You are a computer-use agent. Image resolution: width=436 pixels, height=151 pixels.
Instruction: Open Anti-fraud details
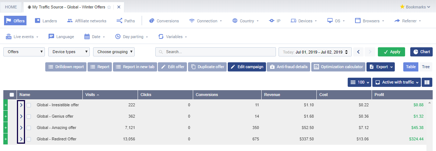tap(288, 67)
